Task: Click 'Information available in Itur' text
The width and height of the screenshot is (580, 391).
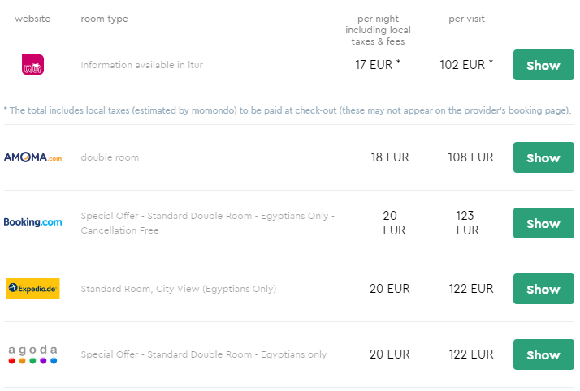Action: (141, 65)
